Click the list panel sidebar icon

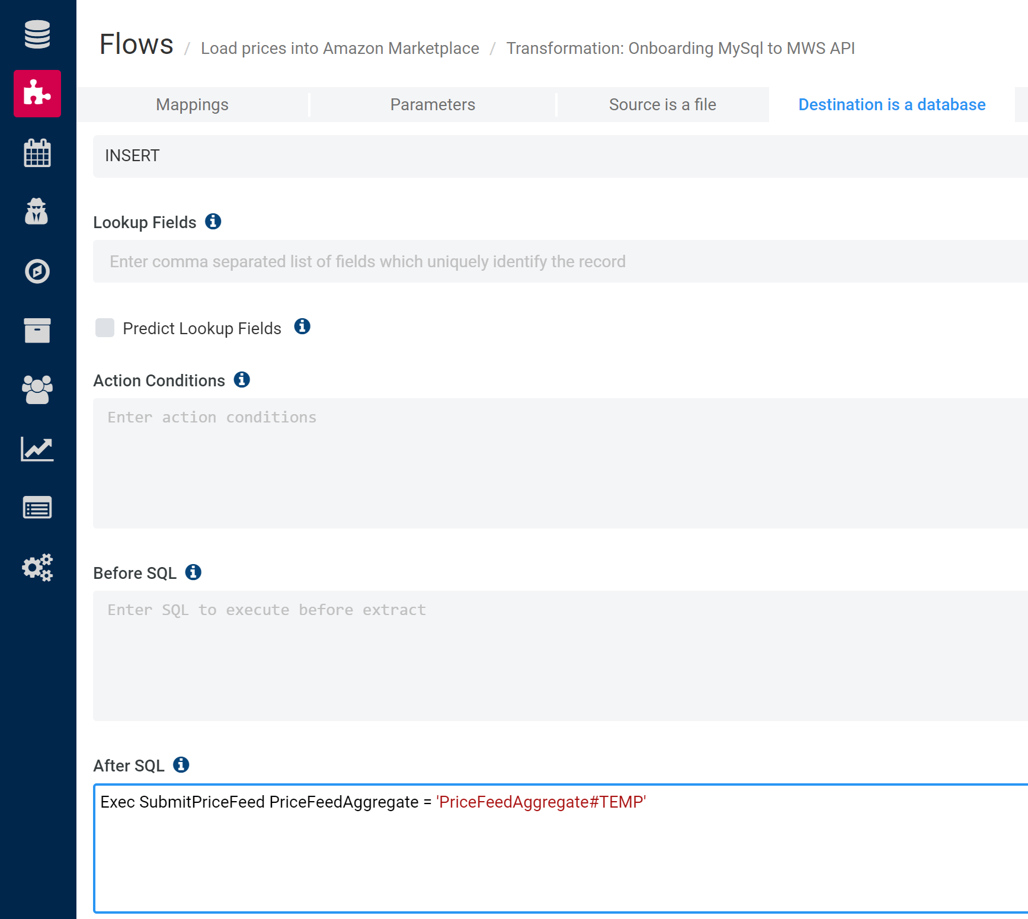(x=37, y=508)
